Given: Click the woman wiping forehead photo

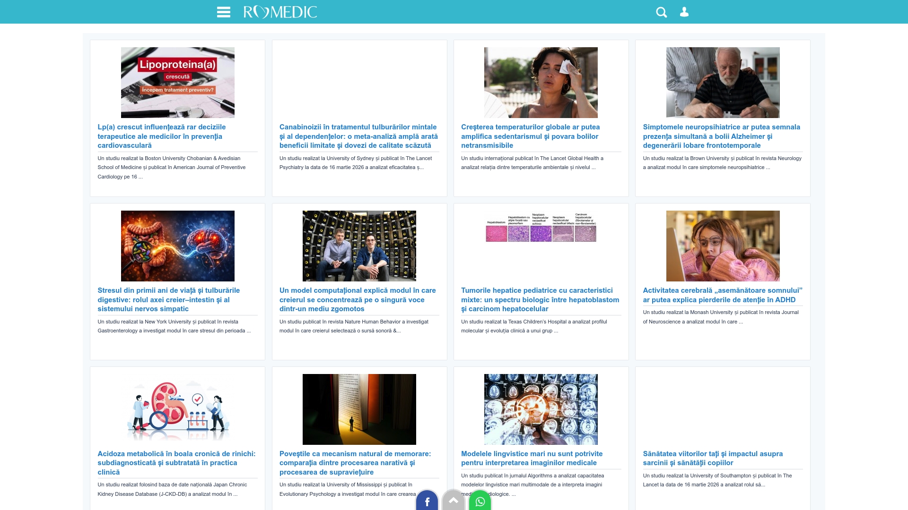Looking at the screenshot, I should (x=541, y=83).
